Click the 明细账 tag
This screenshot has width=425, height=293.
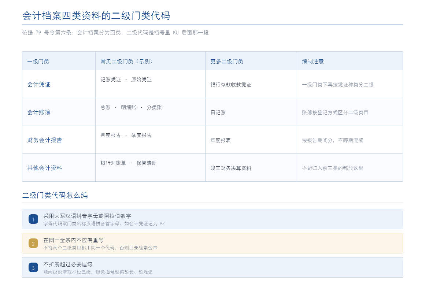coord(129,108)
